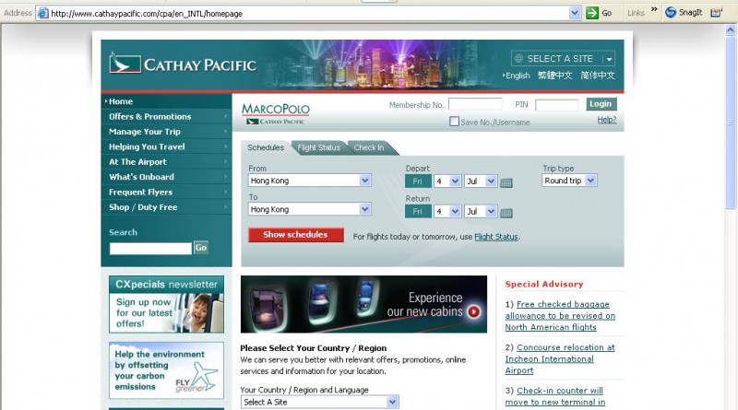Expand the Links toolbar chevron
Viewport: 738px width, 410px height.
tap(654, 9)
